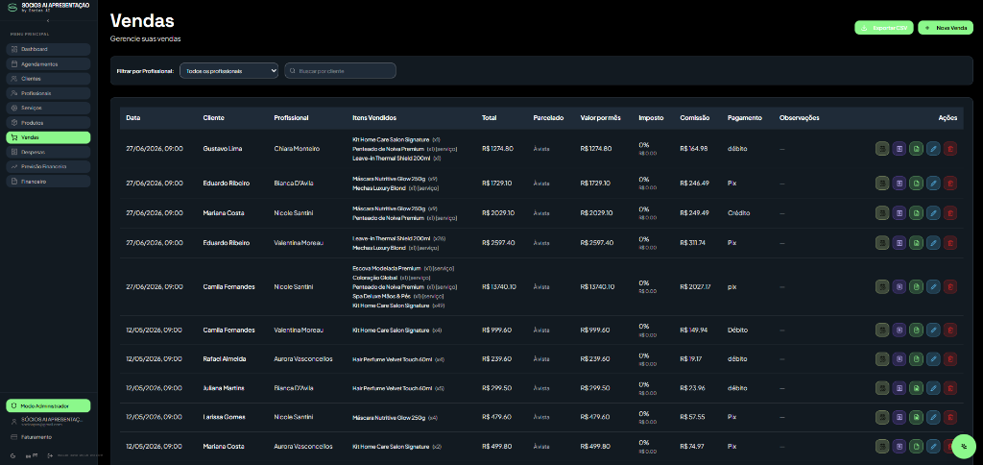This screenshot has width=983, height=465.
Task: Open the floating green round assistant button
Action: coord(964,446)
